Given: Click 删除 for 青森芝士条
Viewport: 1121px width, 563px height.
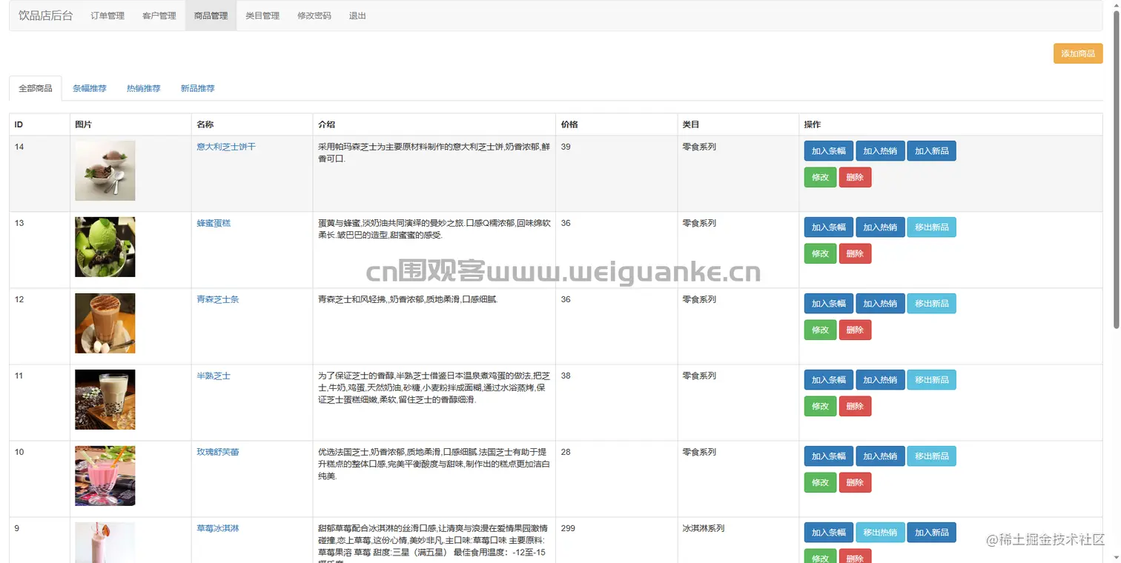Looking at the screenshot, I should tap(855, 330).
